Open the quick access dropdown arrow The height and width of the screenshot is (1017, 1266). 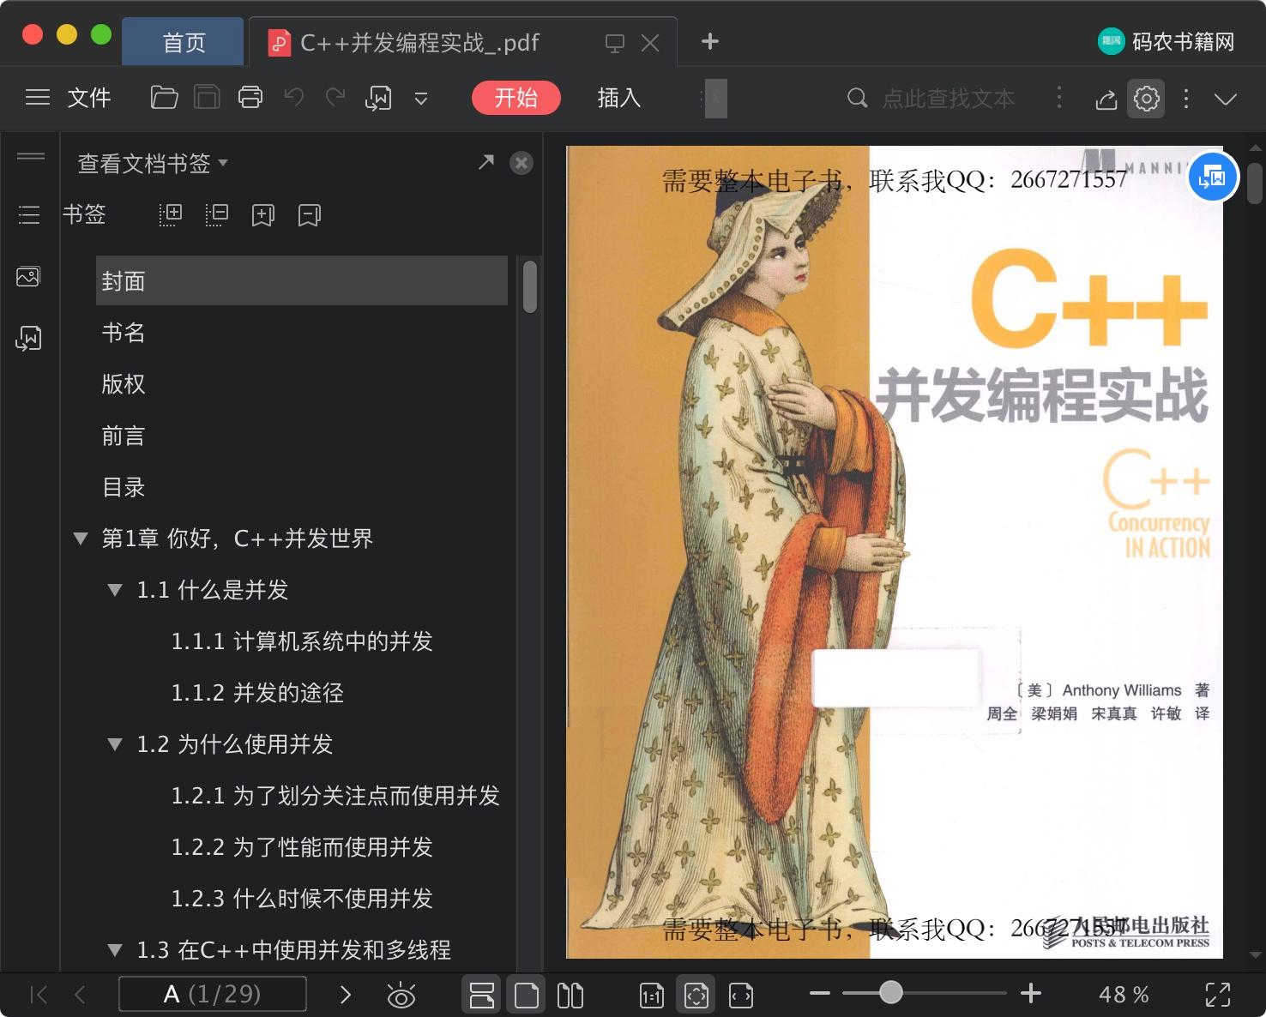point(421,99)
